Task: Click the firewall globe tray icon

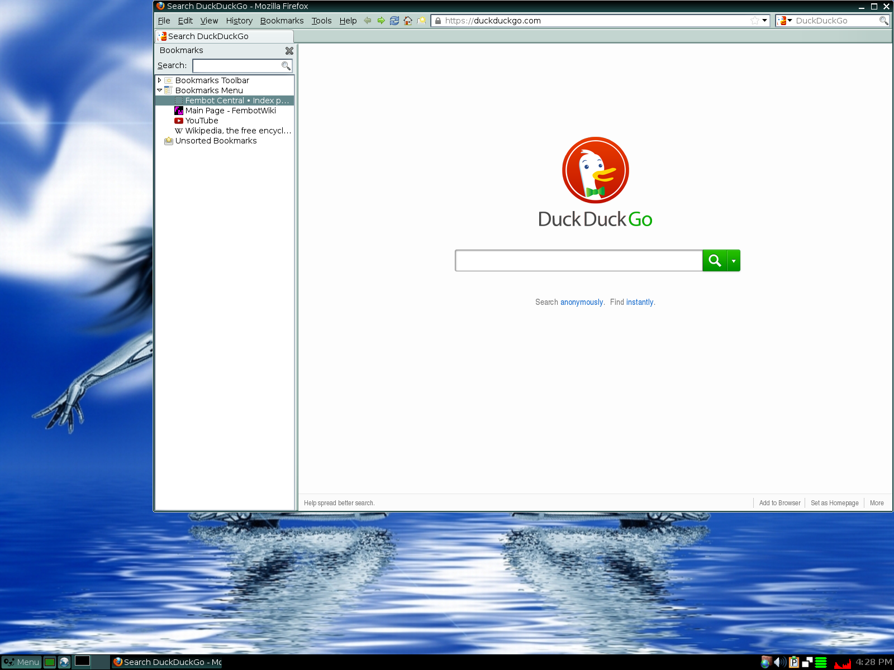Action: tap(766, 662)
